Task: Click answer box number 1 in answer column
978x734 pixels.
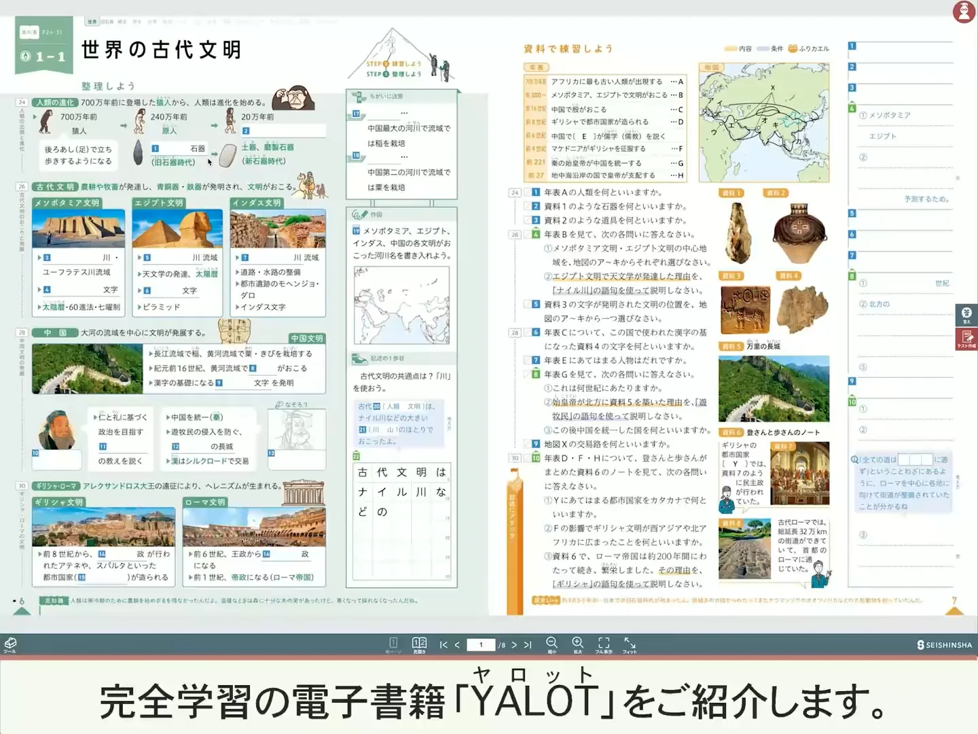Action: tap(852, 46)
